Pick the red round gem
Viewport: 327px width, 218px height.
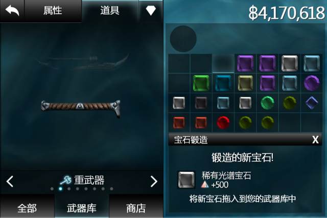pos(223,122)
